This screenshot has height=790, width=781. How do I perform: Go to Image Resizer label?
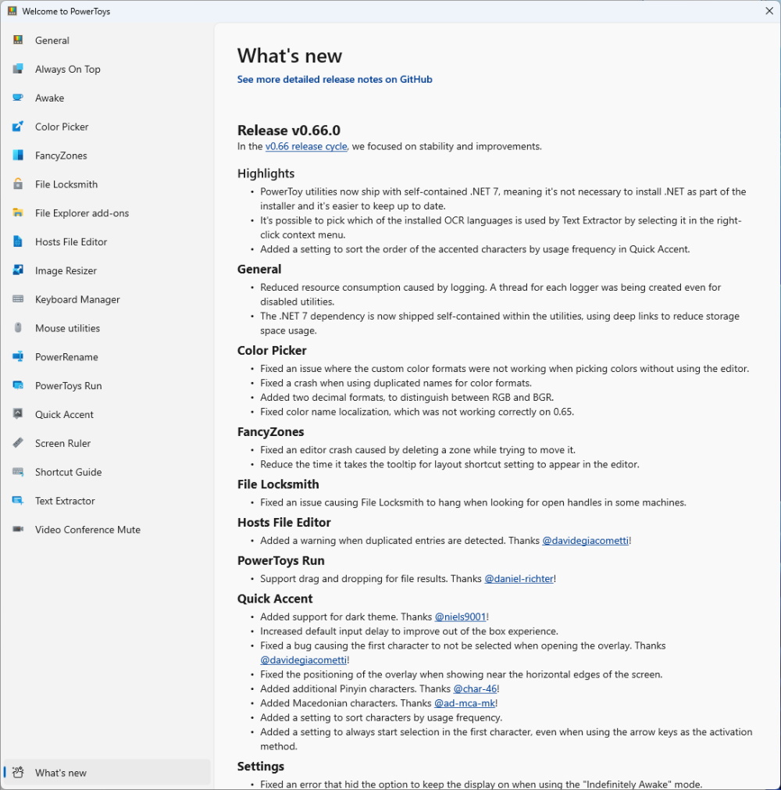pos(66,270)
